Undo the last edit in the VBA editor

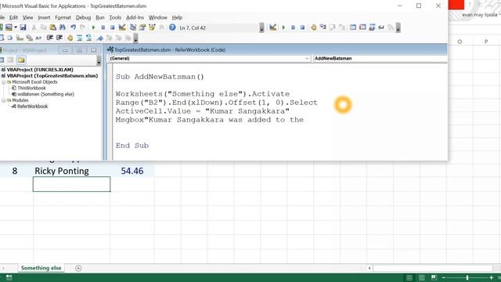(x=73, y=27)
